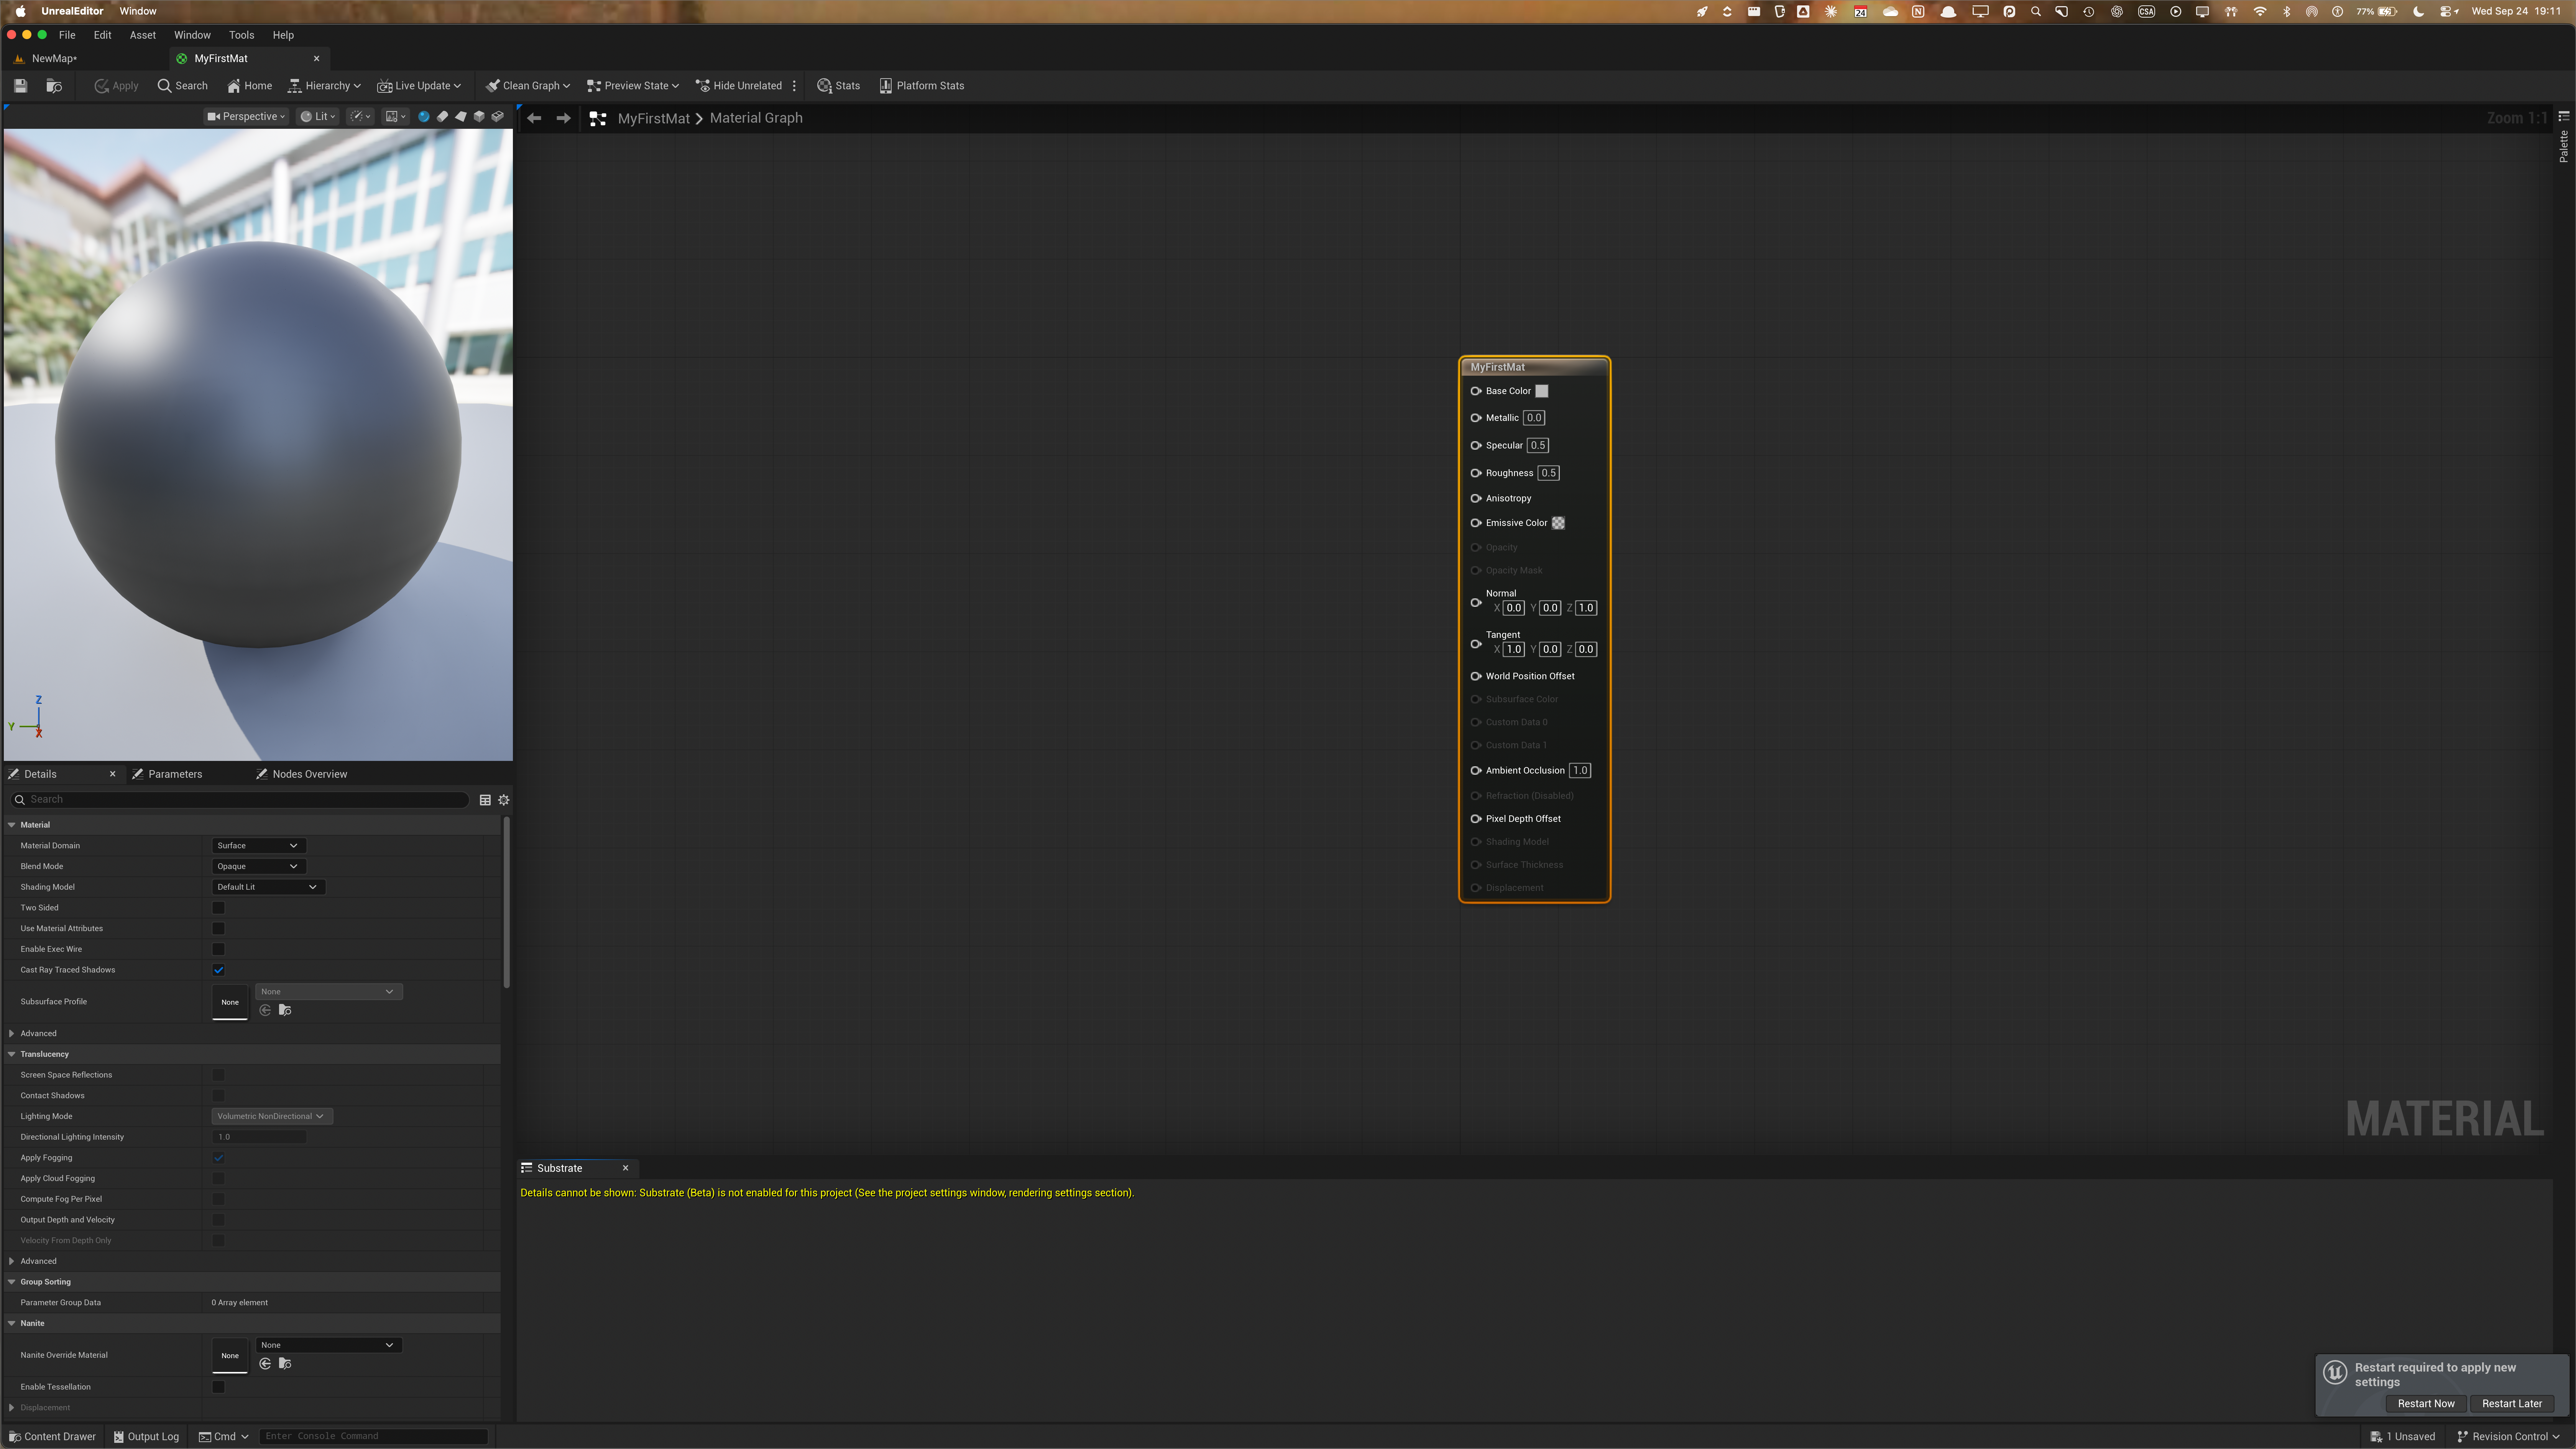The image size is (2576, 1449).
Task: Toggle Enable Exec Wire checkbox
Action: 218,949
